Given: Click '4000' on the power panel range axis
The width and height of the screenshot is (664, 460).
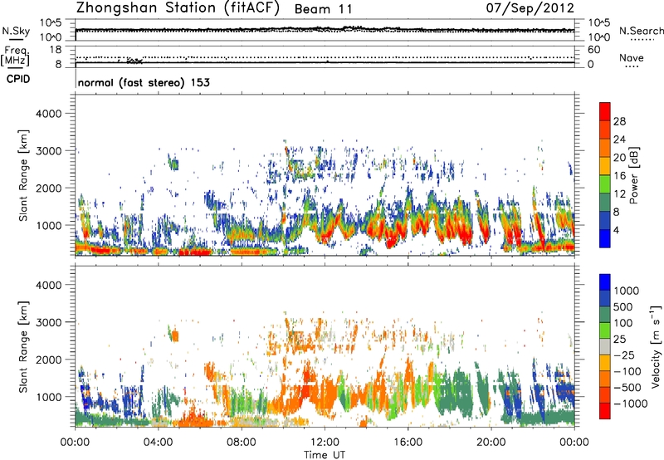Looking at the screenshot, I should [x=49, y=114].
